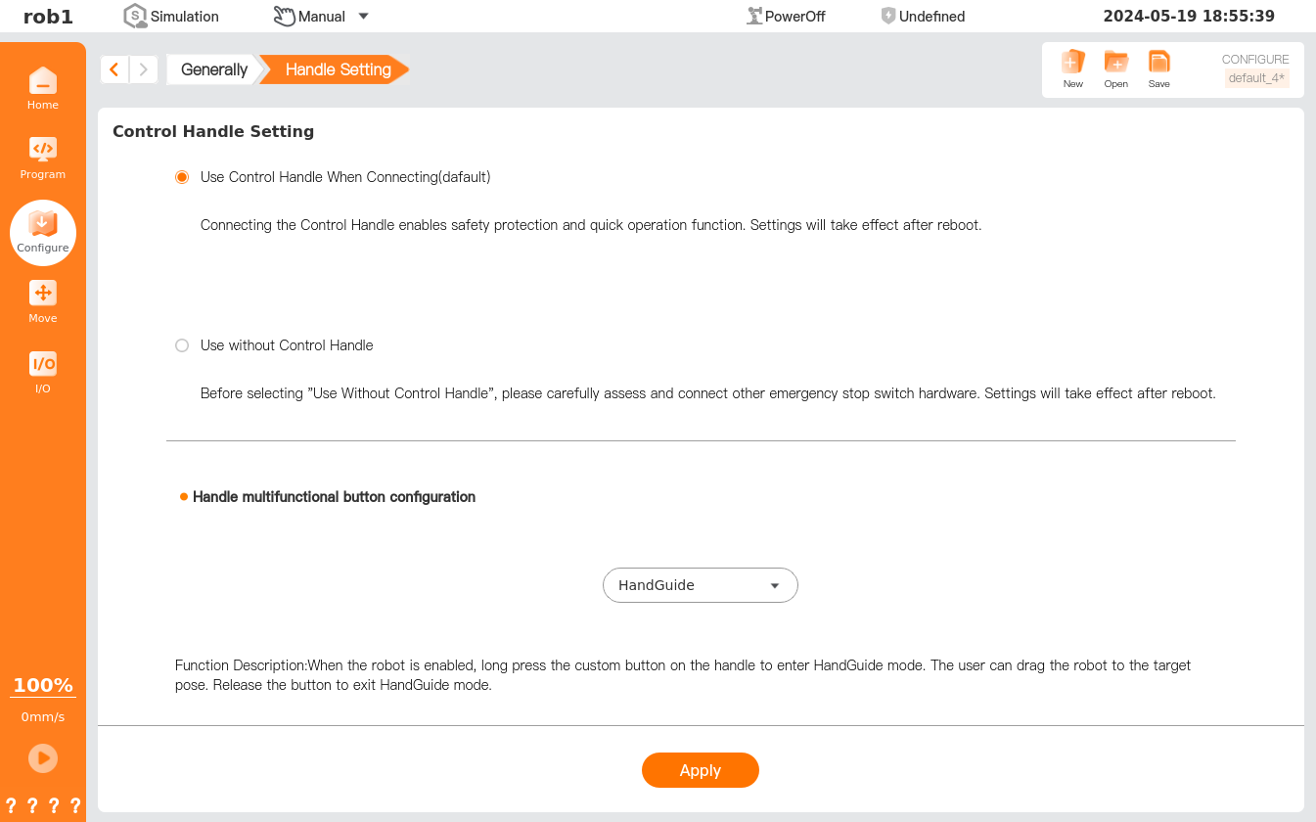1316x822 pixels.
Task: Open the Move panel icon
Action: 43,300
